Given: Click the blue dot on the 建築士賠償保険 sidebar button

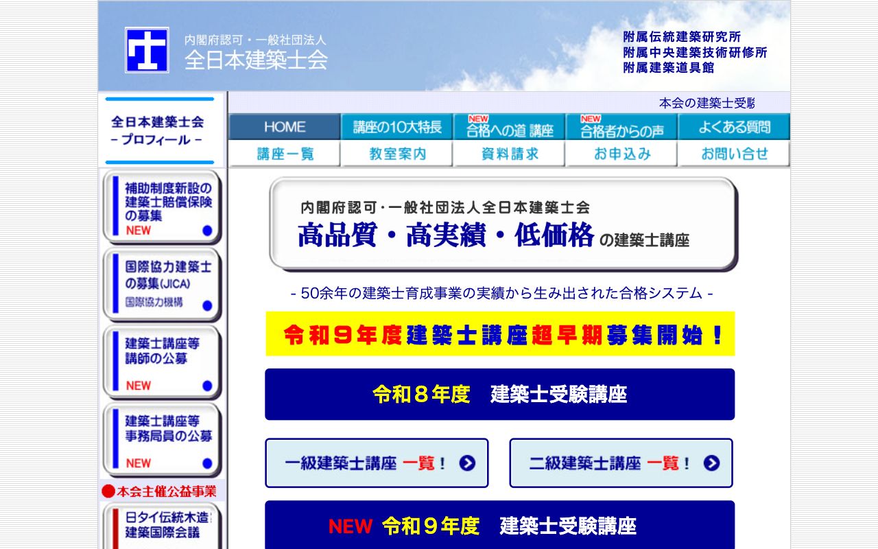Looking at the screenshot, I should 208,231.
